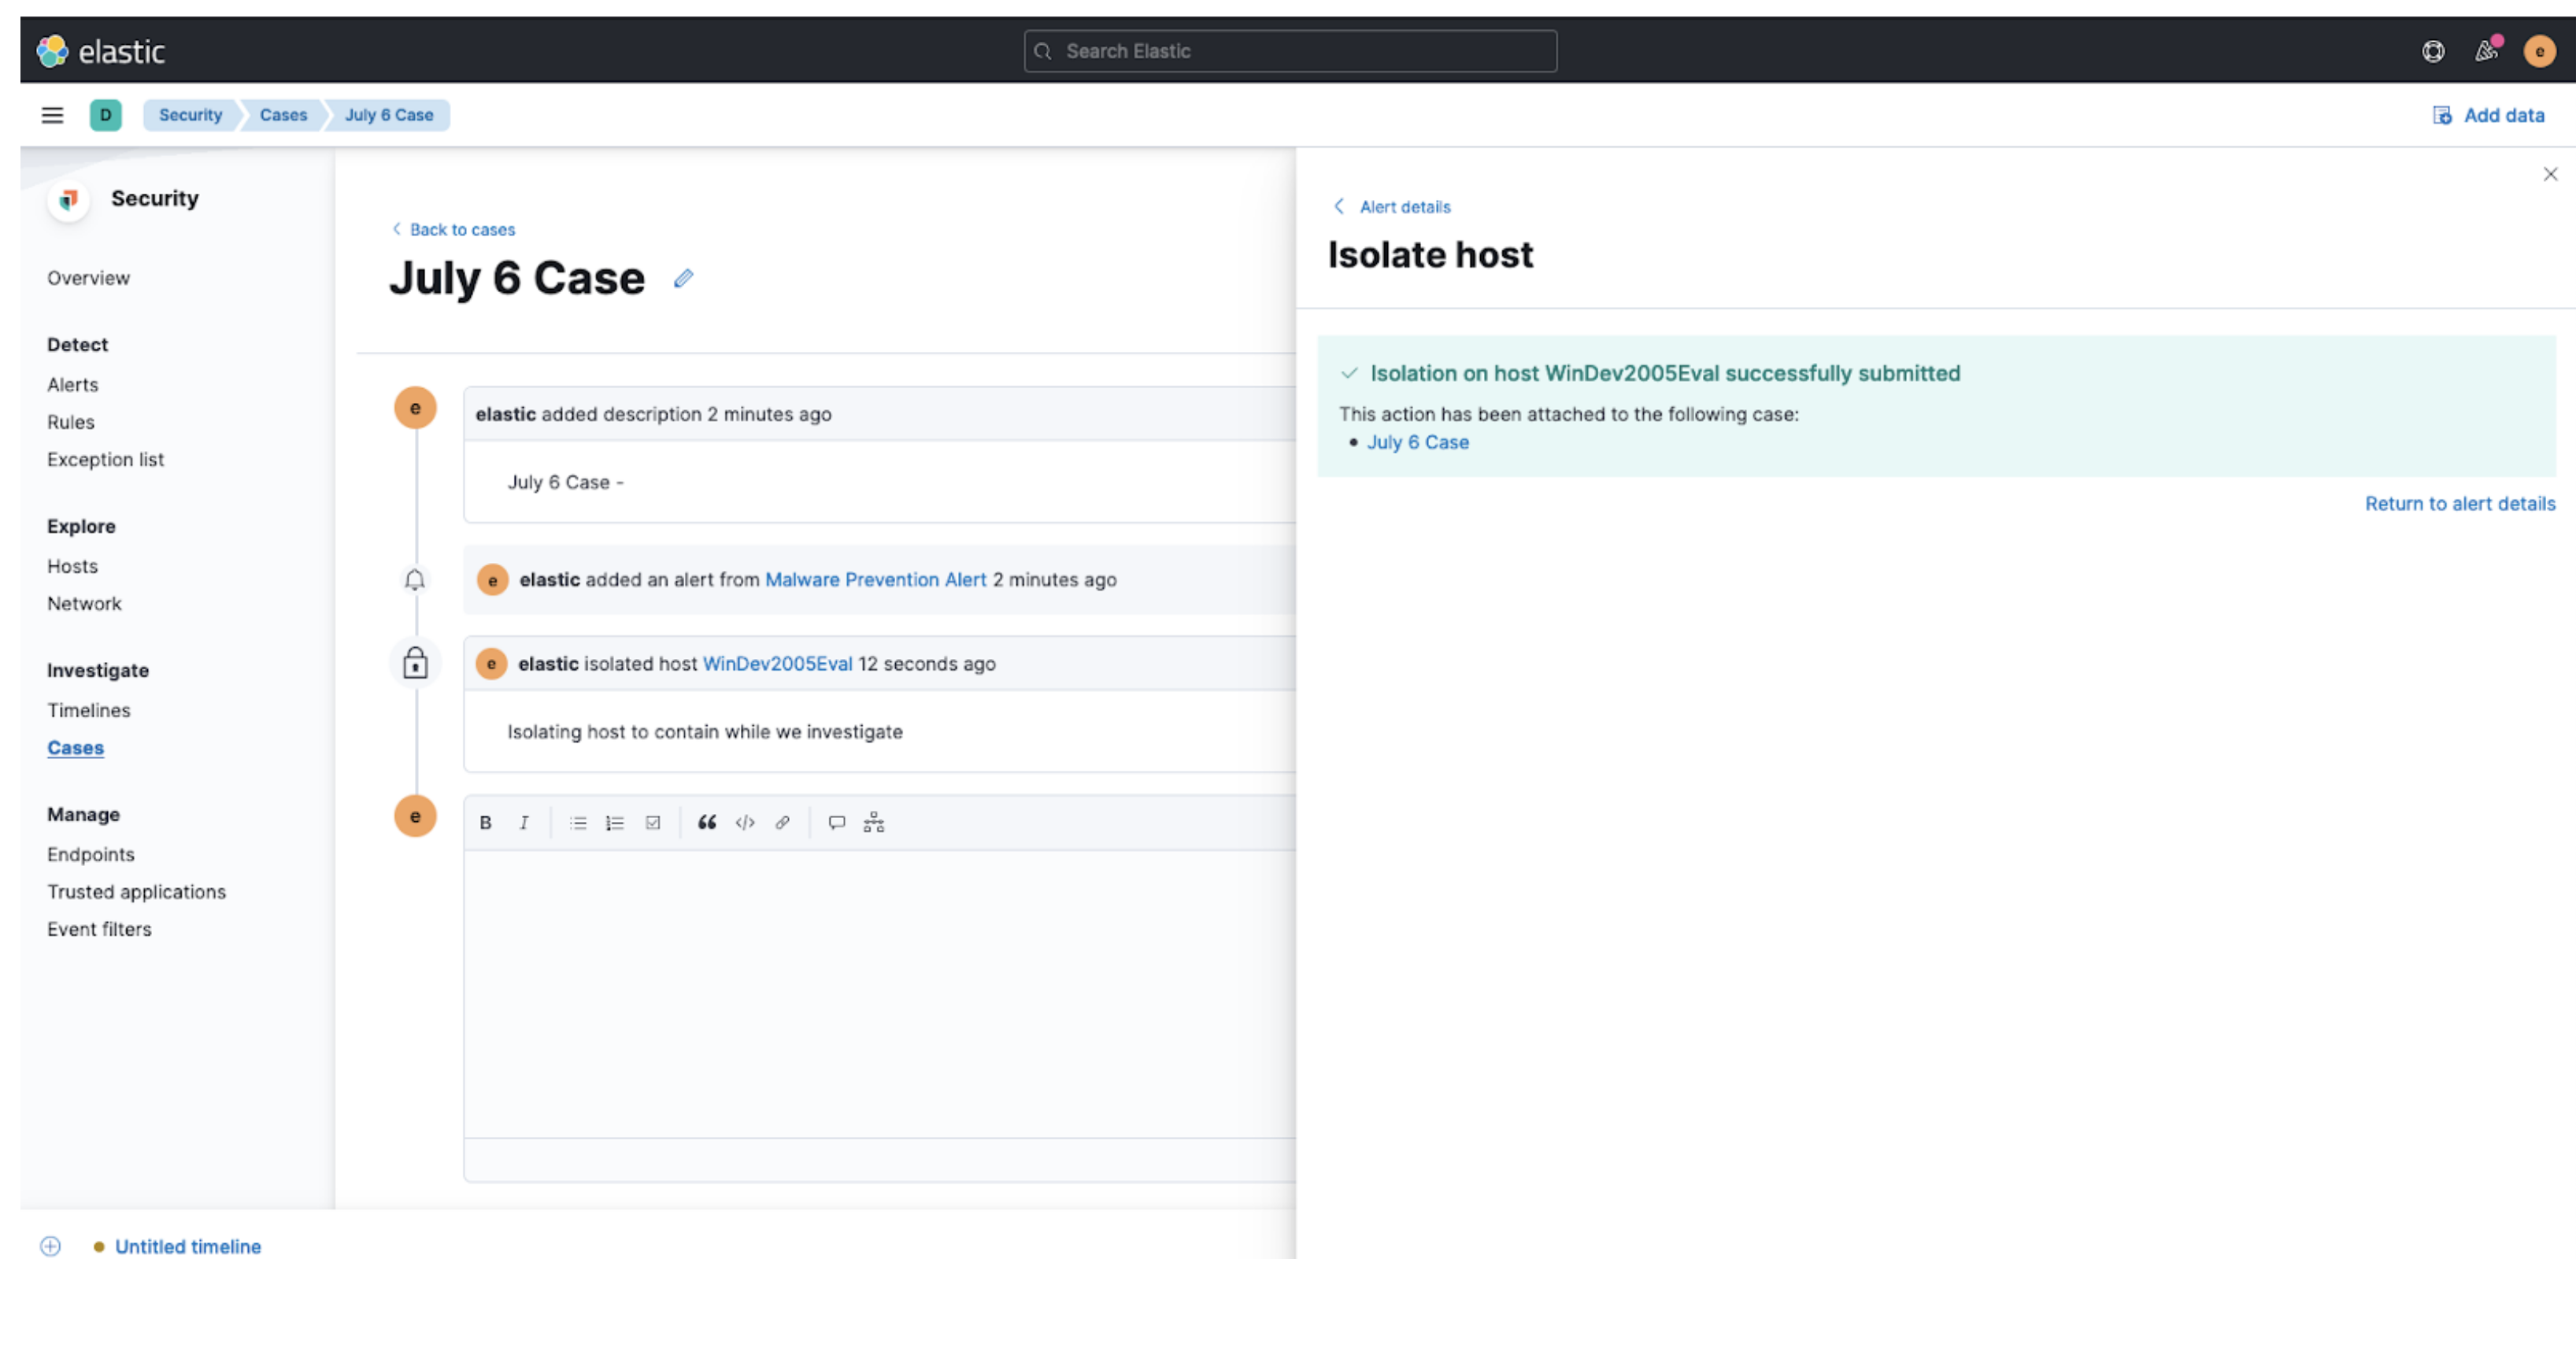Open the newsfeed notifications icon
2576x1351 pixels.
point(2486,51)
